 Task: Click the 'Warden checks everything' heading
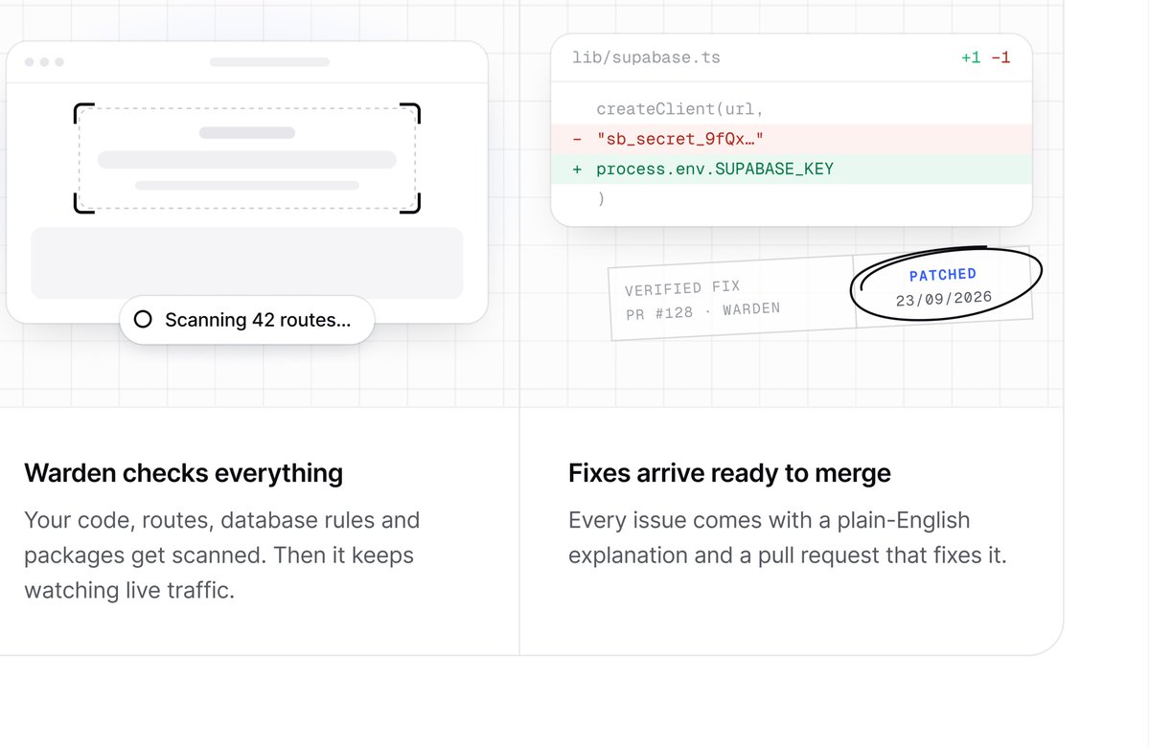coord(183,473)
